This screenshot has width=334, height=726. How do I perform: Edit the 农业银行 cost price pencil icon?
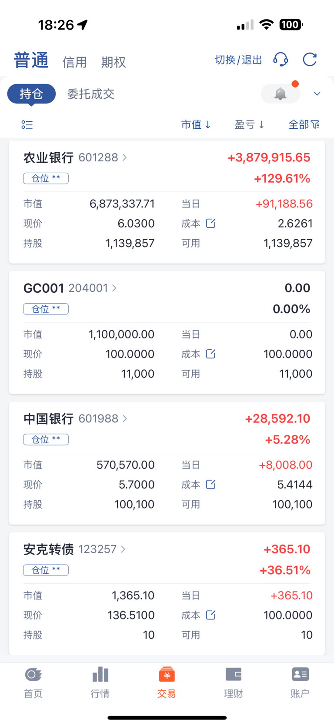(211, 223)
